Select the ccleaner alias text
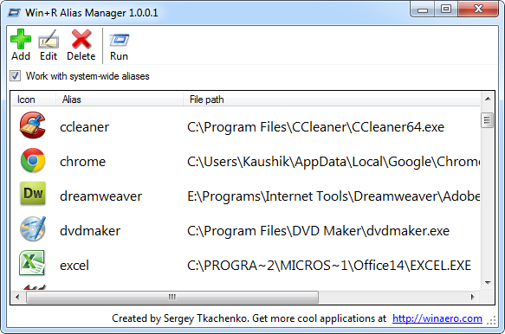Image resolution: width=505 pixels, height=334 pixels. 84,127
